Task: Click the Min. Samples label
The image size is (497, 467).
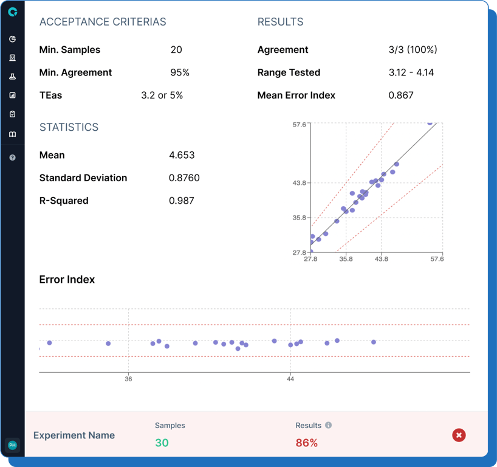Action: click(70, 50)
